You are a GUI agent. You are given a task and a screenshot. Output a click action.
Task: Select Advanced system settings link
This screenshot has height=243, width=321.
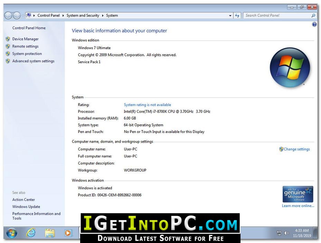click(x=33, y=61)
